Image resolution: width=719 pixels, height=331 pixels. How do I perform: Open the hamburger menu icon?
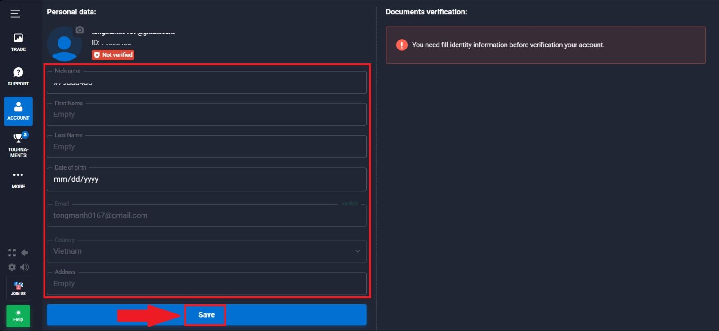[15, 13]
